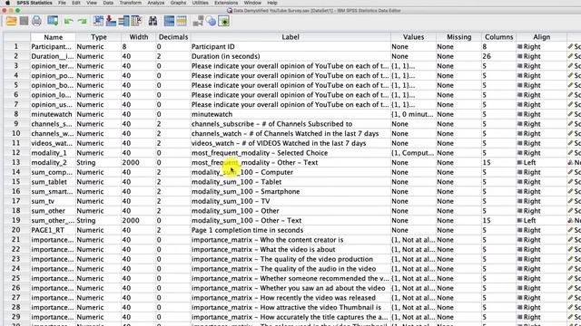Image resolution: width=581 pixels, height=326 pixels.
Task: Click the Go to Case toolbar icon
Action: [98, 21]
